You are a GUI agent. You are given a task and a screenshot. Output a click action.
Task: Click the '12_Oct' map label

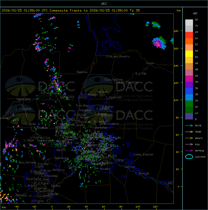pos(112,156)
